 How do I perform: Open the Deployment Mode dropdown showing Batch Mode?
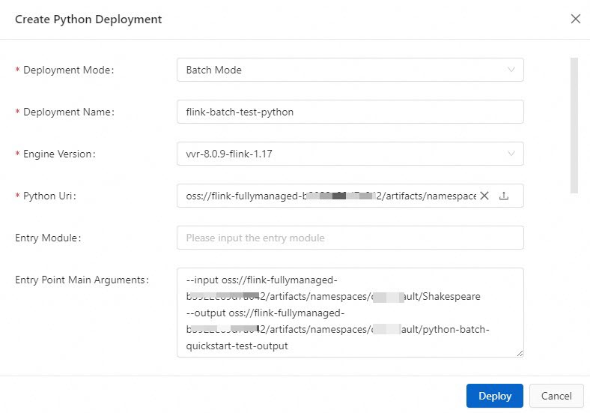point(350,70)
